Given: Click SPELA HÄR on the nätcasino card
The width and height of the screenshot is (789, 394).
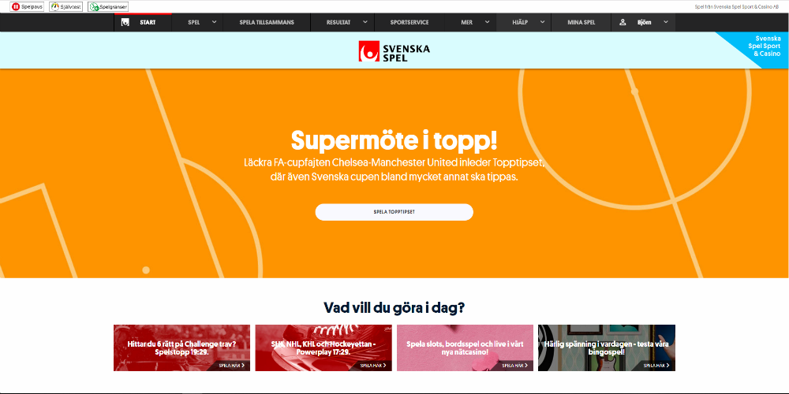Looking at the screenshot, I should (x=515, y=366).
